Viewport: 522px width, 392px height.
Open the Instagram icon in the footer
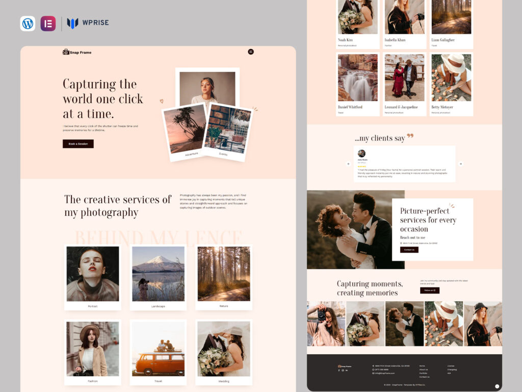342,370
